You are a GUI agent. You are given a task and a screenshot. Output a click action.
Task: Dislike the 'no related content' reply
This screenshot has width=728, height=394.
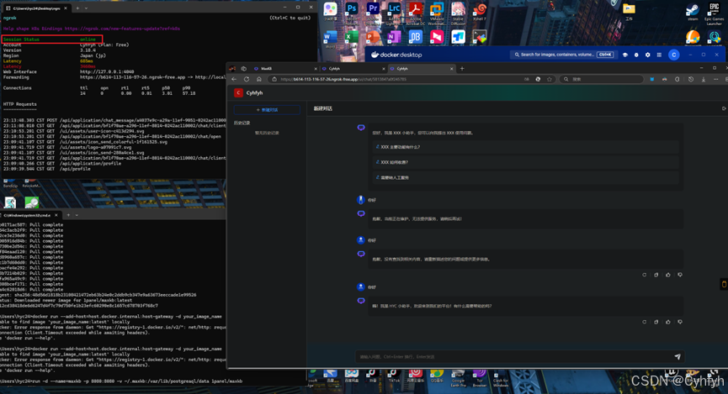point(680,275)
